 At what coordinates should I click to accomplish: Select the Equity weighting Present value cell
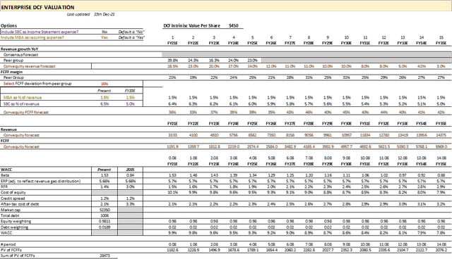[105, 222]
